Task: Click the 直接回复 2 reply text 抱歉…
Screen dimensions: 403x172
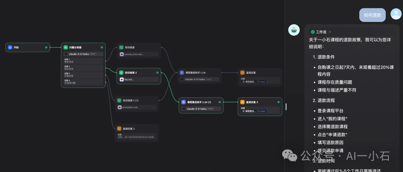Action: point(136,137)
